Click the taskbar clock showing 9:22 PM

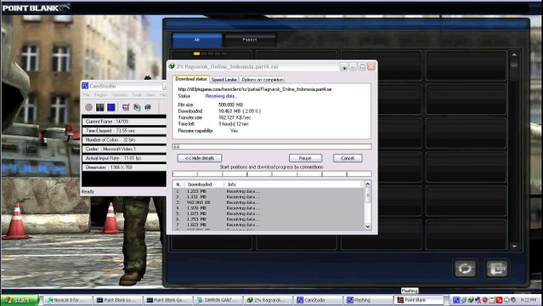click(x=529, y=300)
